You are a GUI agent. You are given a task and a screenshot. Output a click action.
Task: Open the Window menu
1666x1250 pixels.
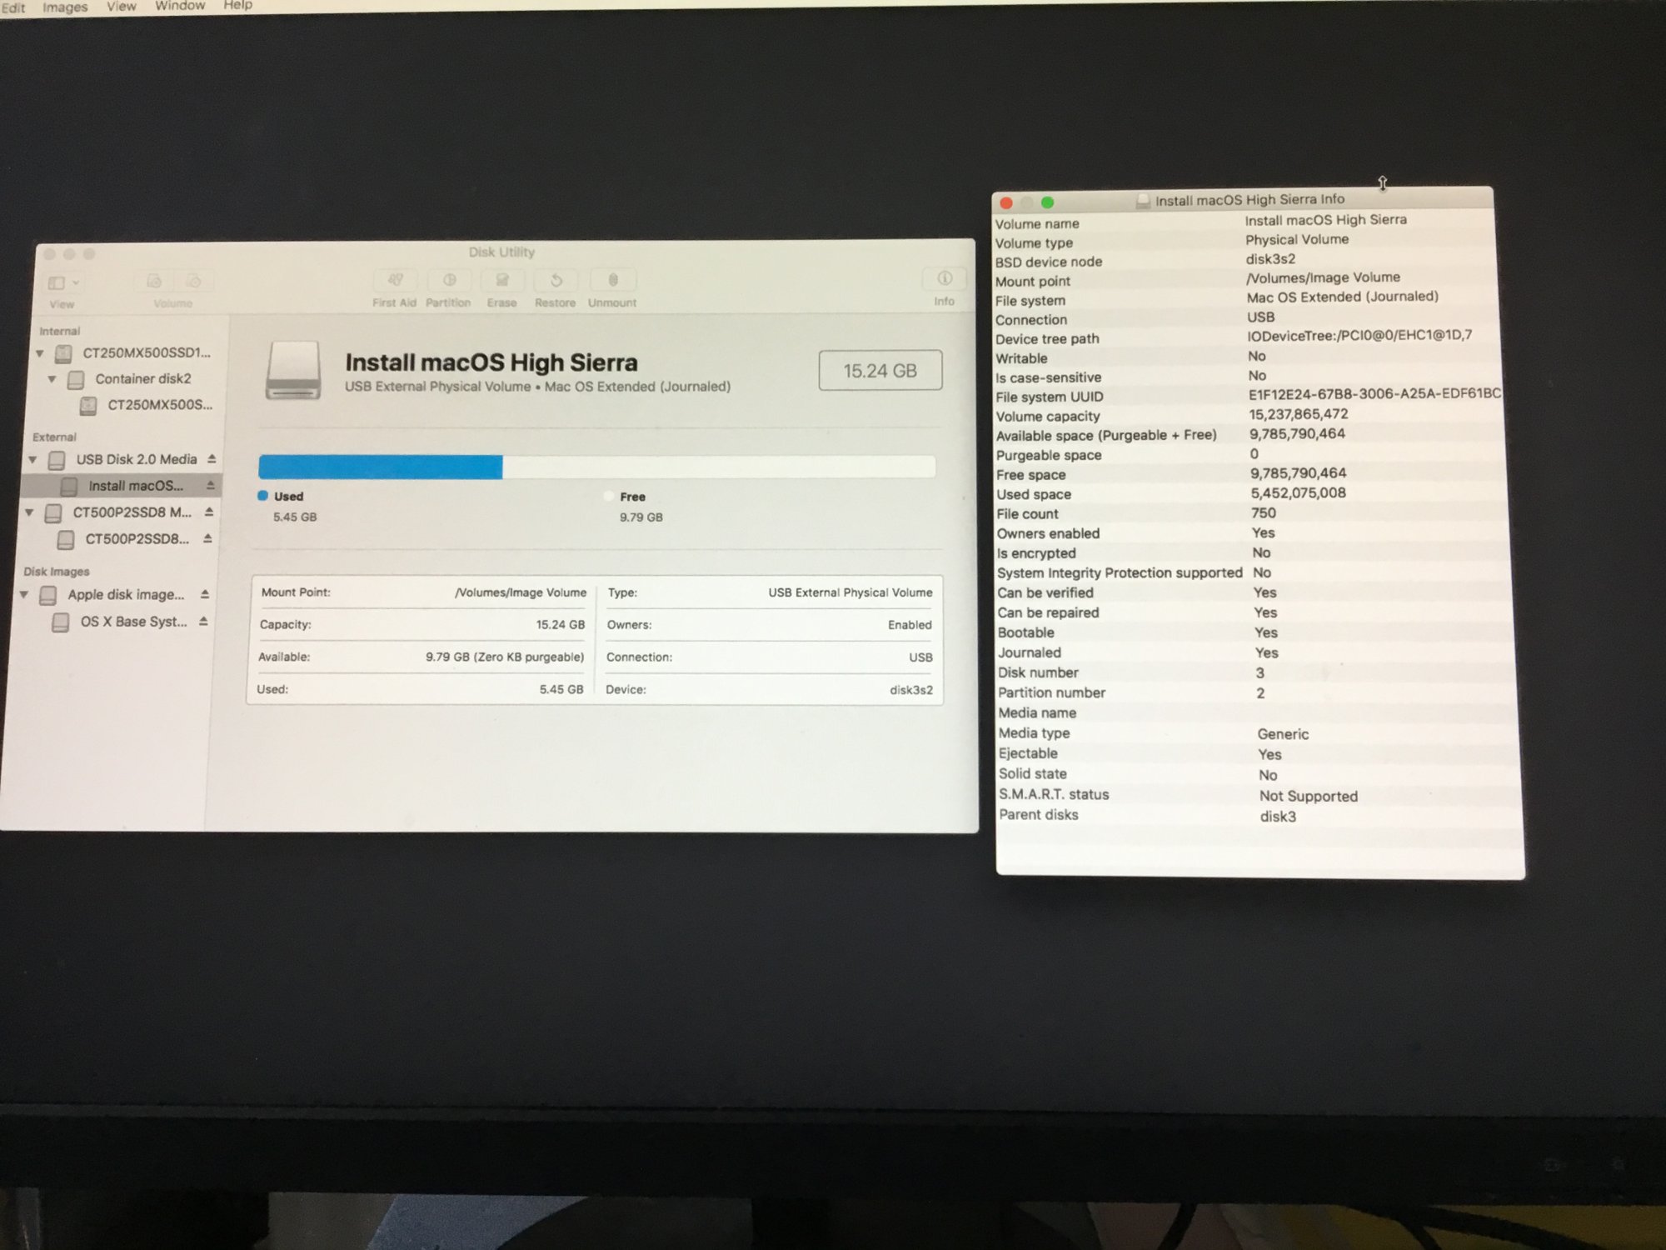180,5
